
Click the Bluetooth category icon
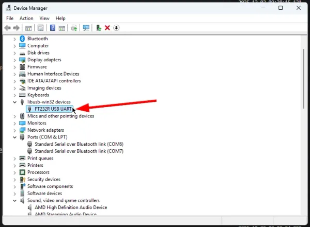(x=22, y=39)
